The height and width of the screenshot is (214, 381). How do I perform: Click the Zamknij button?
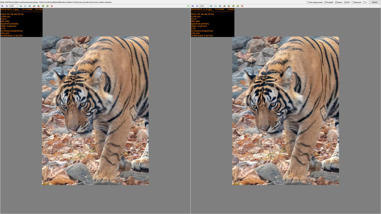pos(374,2)
